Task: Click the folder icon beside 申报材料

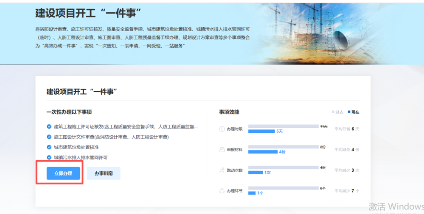Action: (x=222, y=150)
